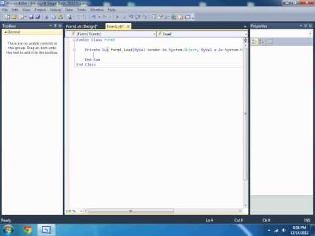Close the Properties panel

(310, 26)
